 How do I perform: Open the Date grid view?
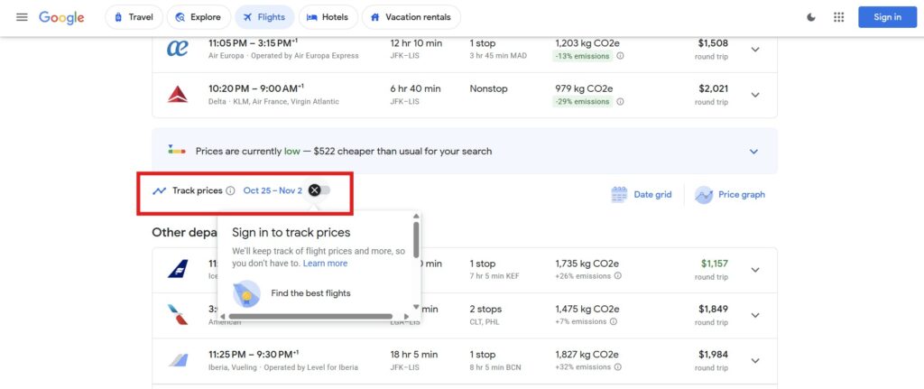tap(642, 195)
